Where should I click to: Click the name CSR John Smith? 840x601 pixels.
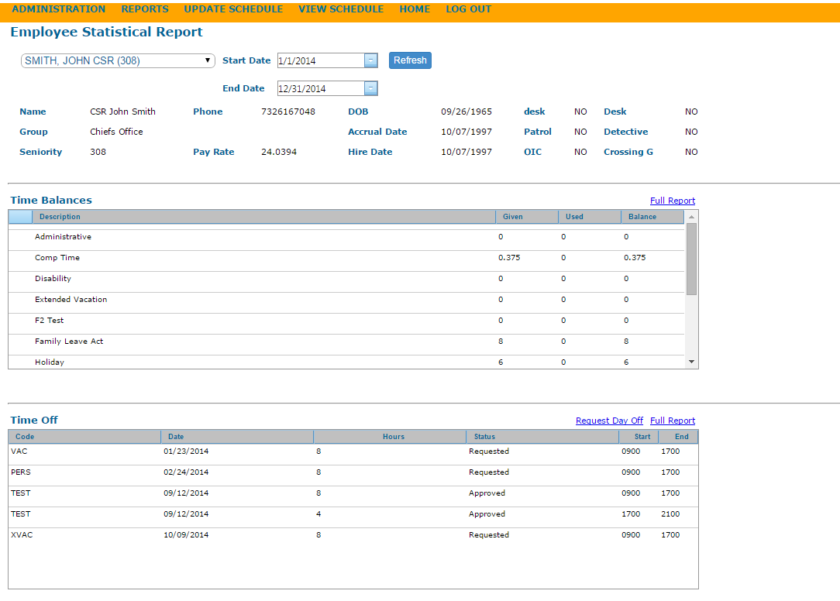click(x=122, y=112)
